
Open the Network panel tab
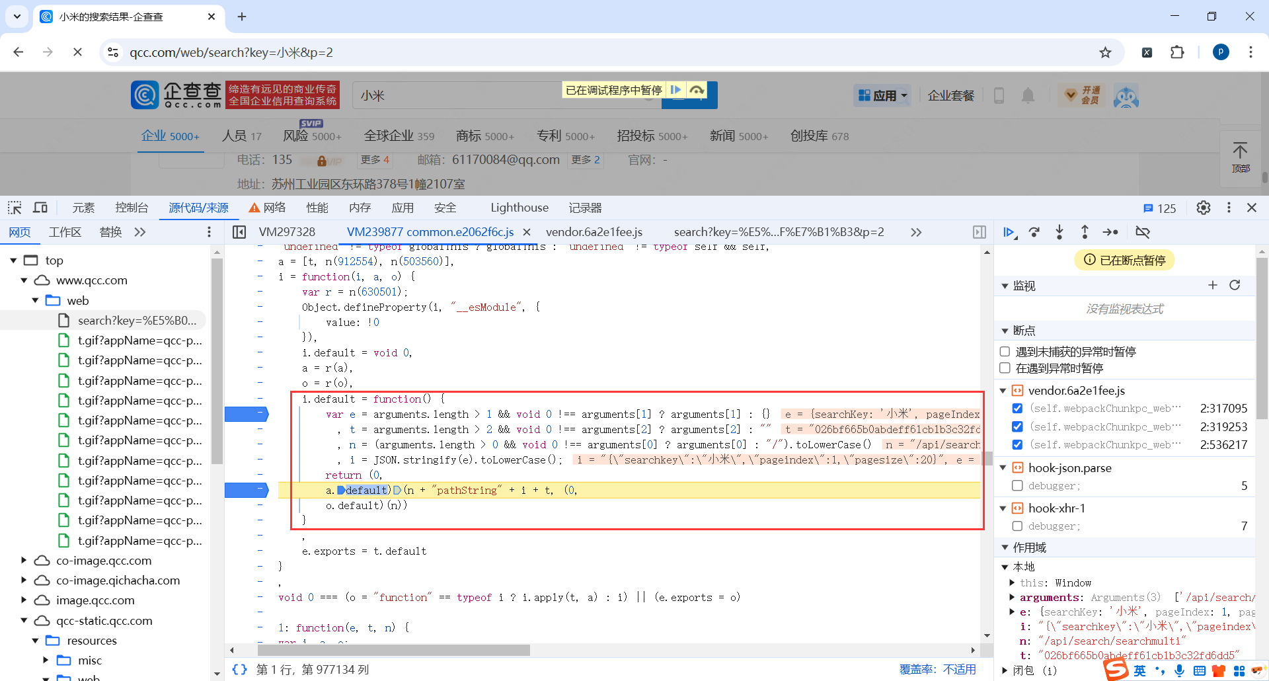click(267, 208)
